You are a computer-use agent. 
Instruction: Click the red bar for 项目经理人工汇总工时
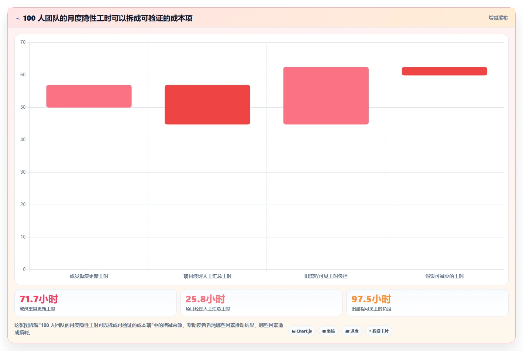tap(207, 105)
